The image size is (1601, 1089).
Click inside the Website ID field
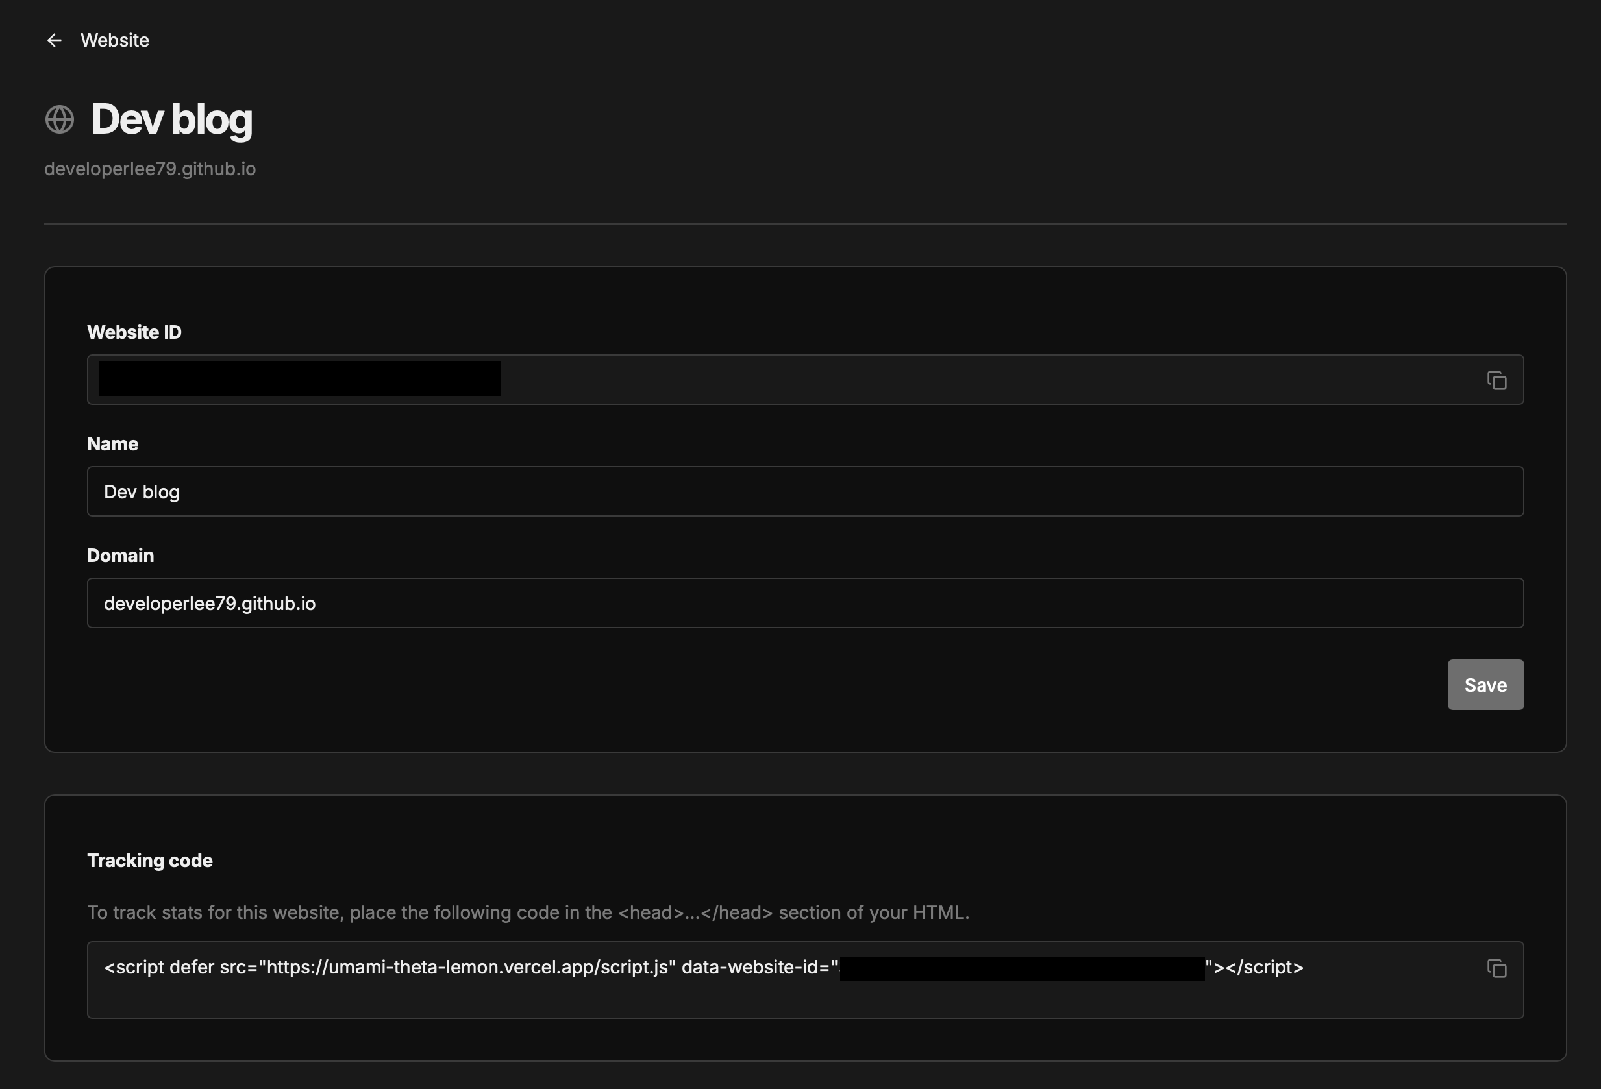click(x=758, y=380)
